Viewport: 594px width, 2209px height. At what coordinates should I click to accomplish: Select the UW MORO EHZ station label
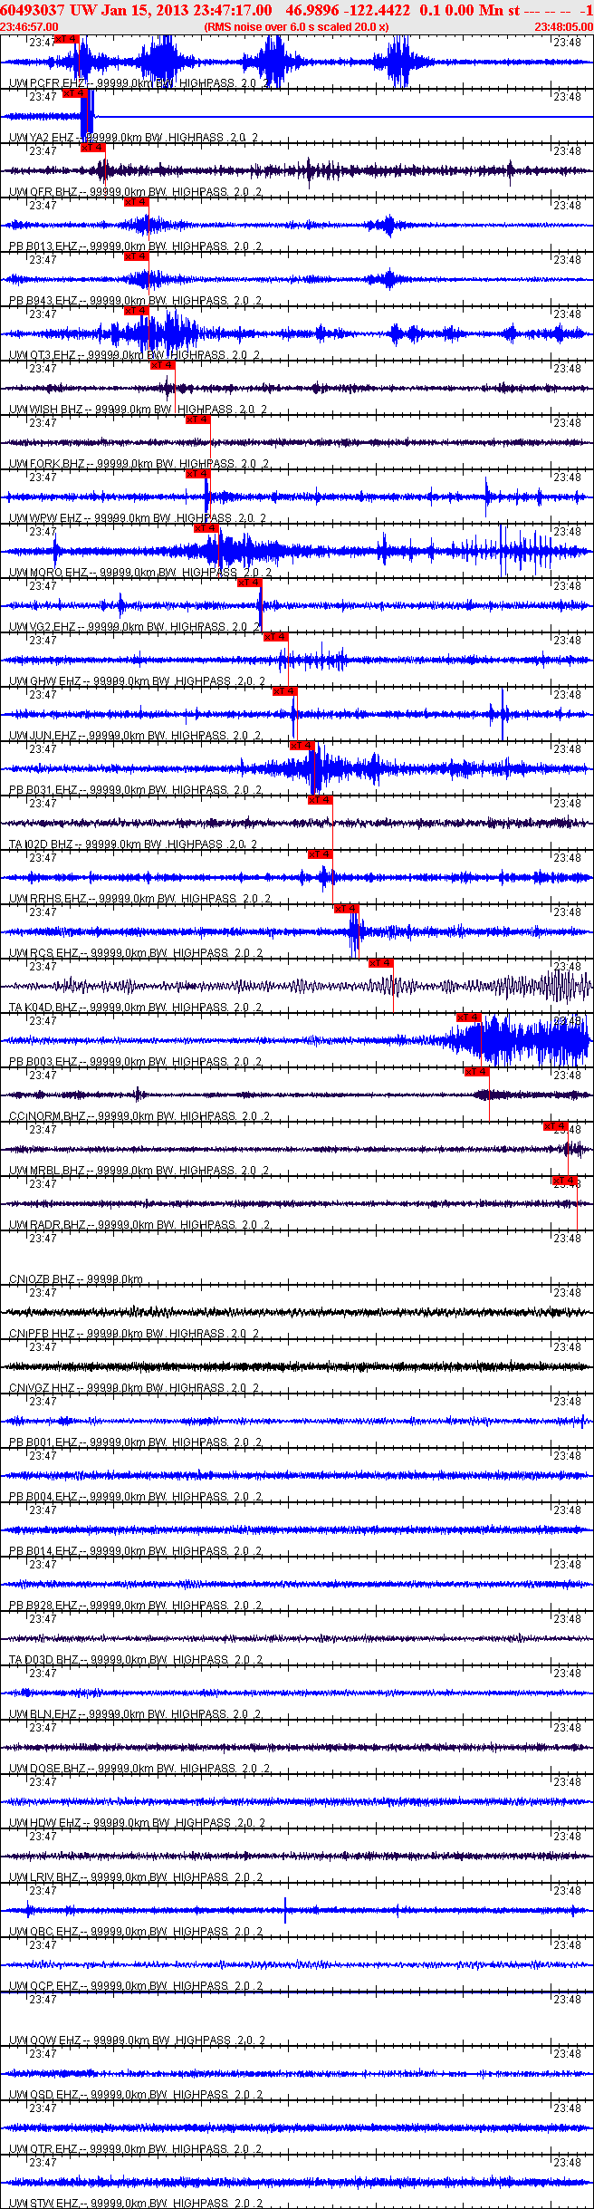pos(49,573)
